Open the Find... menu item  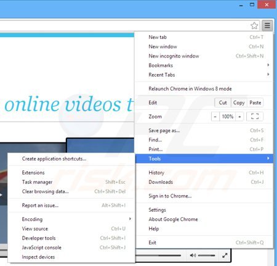pos(204,140)
